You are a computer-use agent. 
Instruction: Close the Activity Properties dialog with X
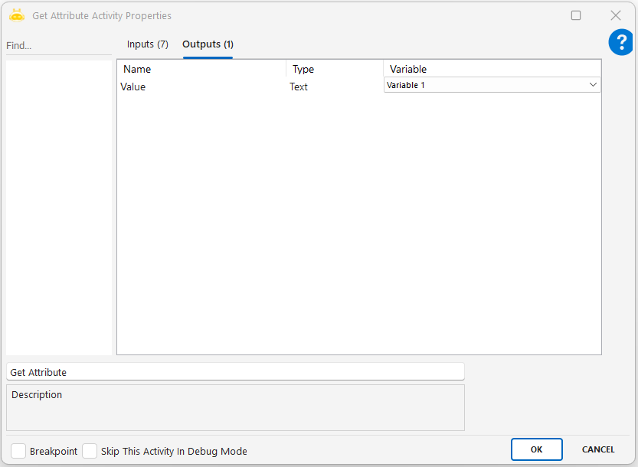[615, 15]
